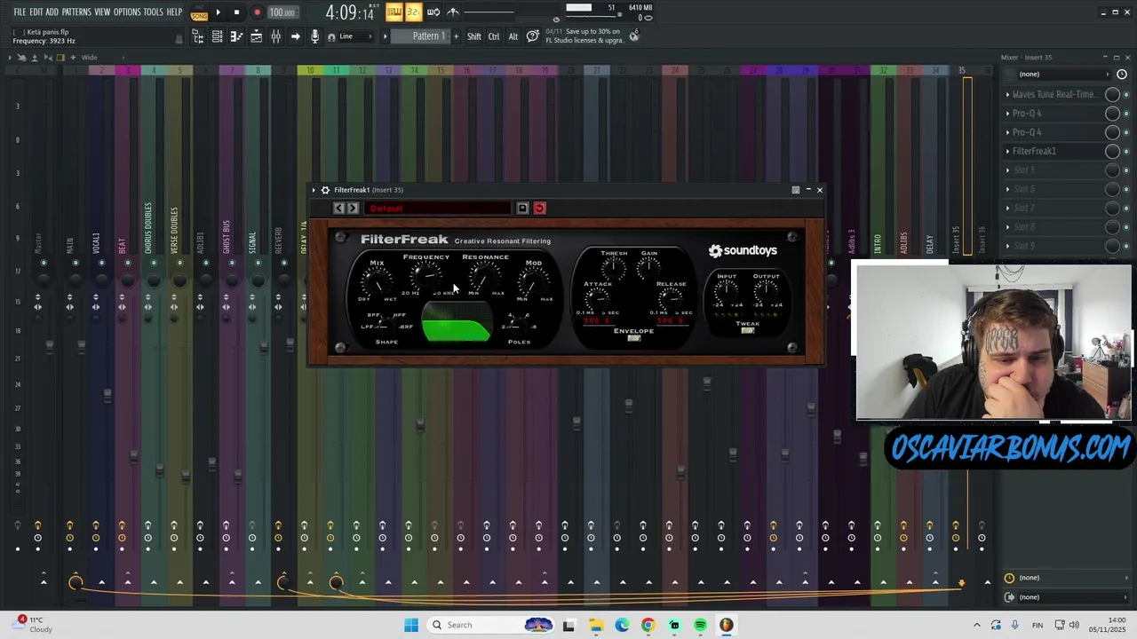Toggle the 3.2.1 countdown before recording
1137x639 pixels.
(413, 12)
